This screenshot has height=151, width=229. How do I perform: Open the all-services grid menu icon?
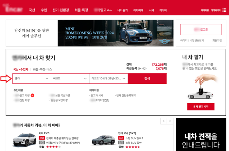(224, 10)
